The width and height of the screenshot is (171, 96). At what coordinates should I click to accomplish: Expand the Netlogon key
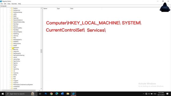[10, 47]
